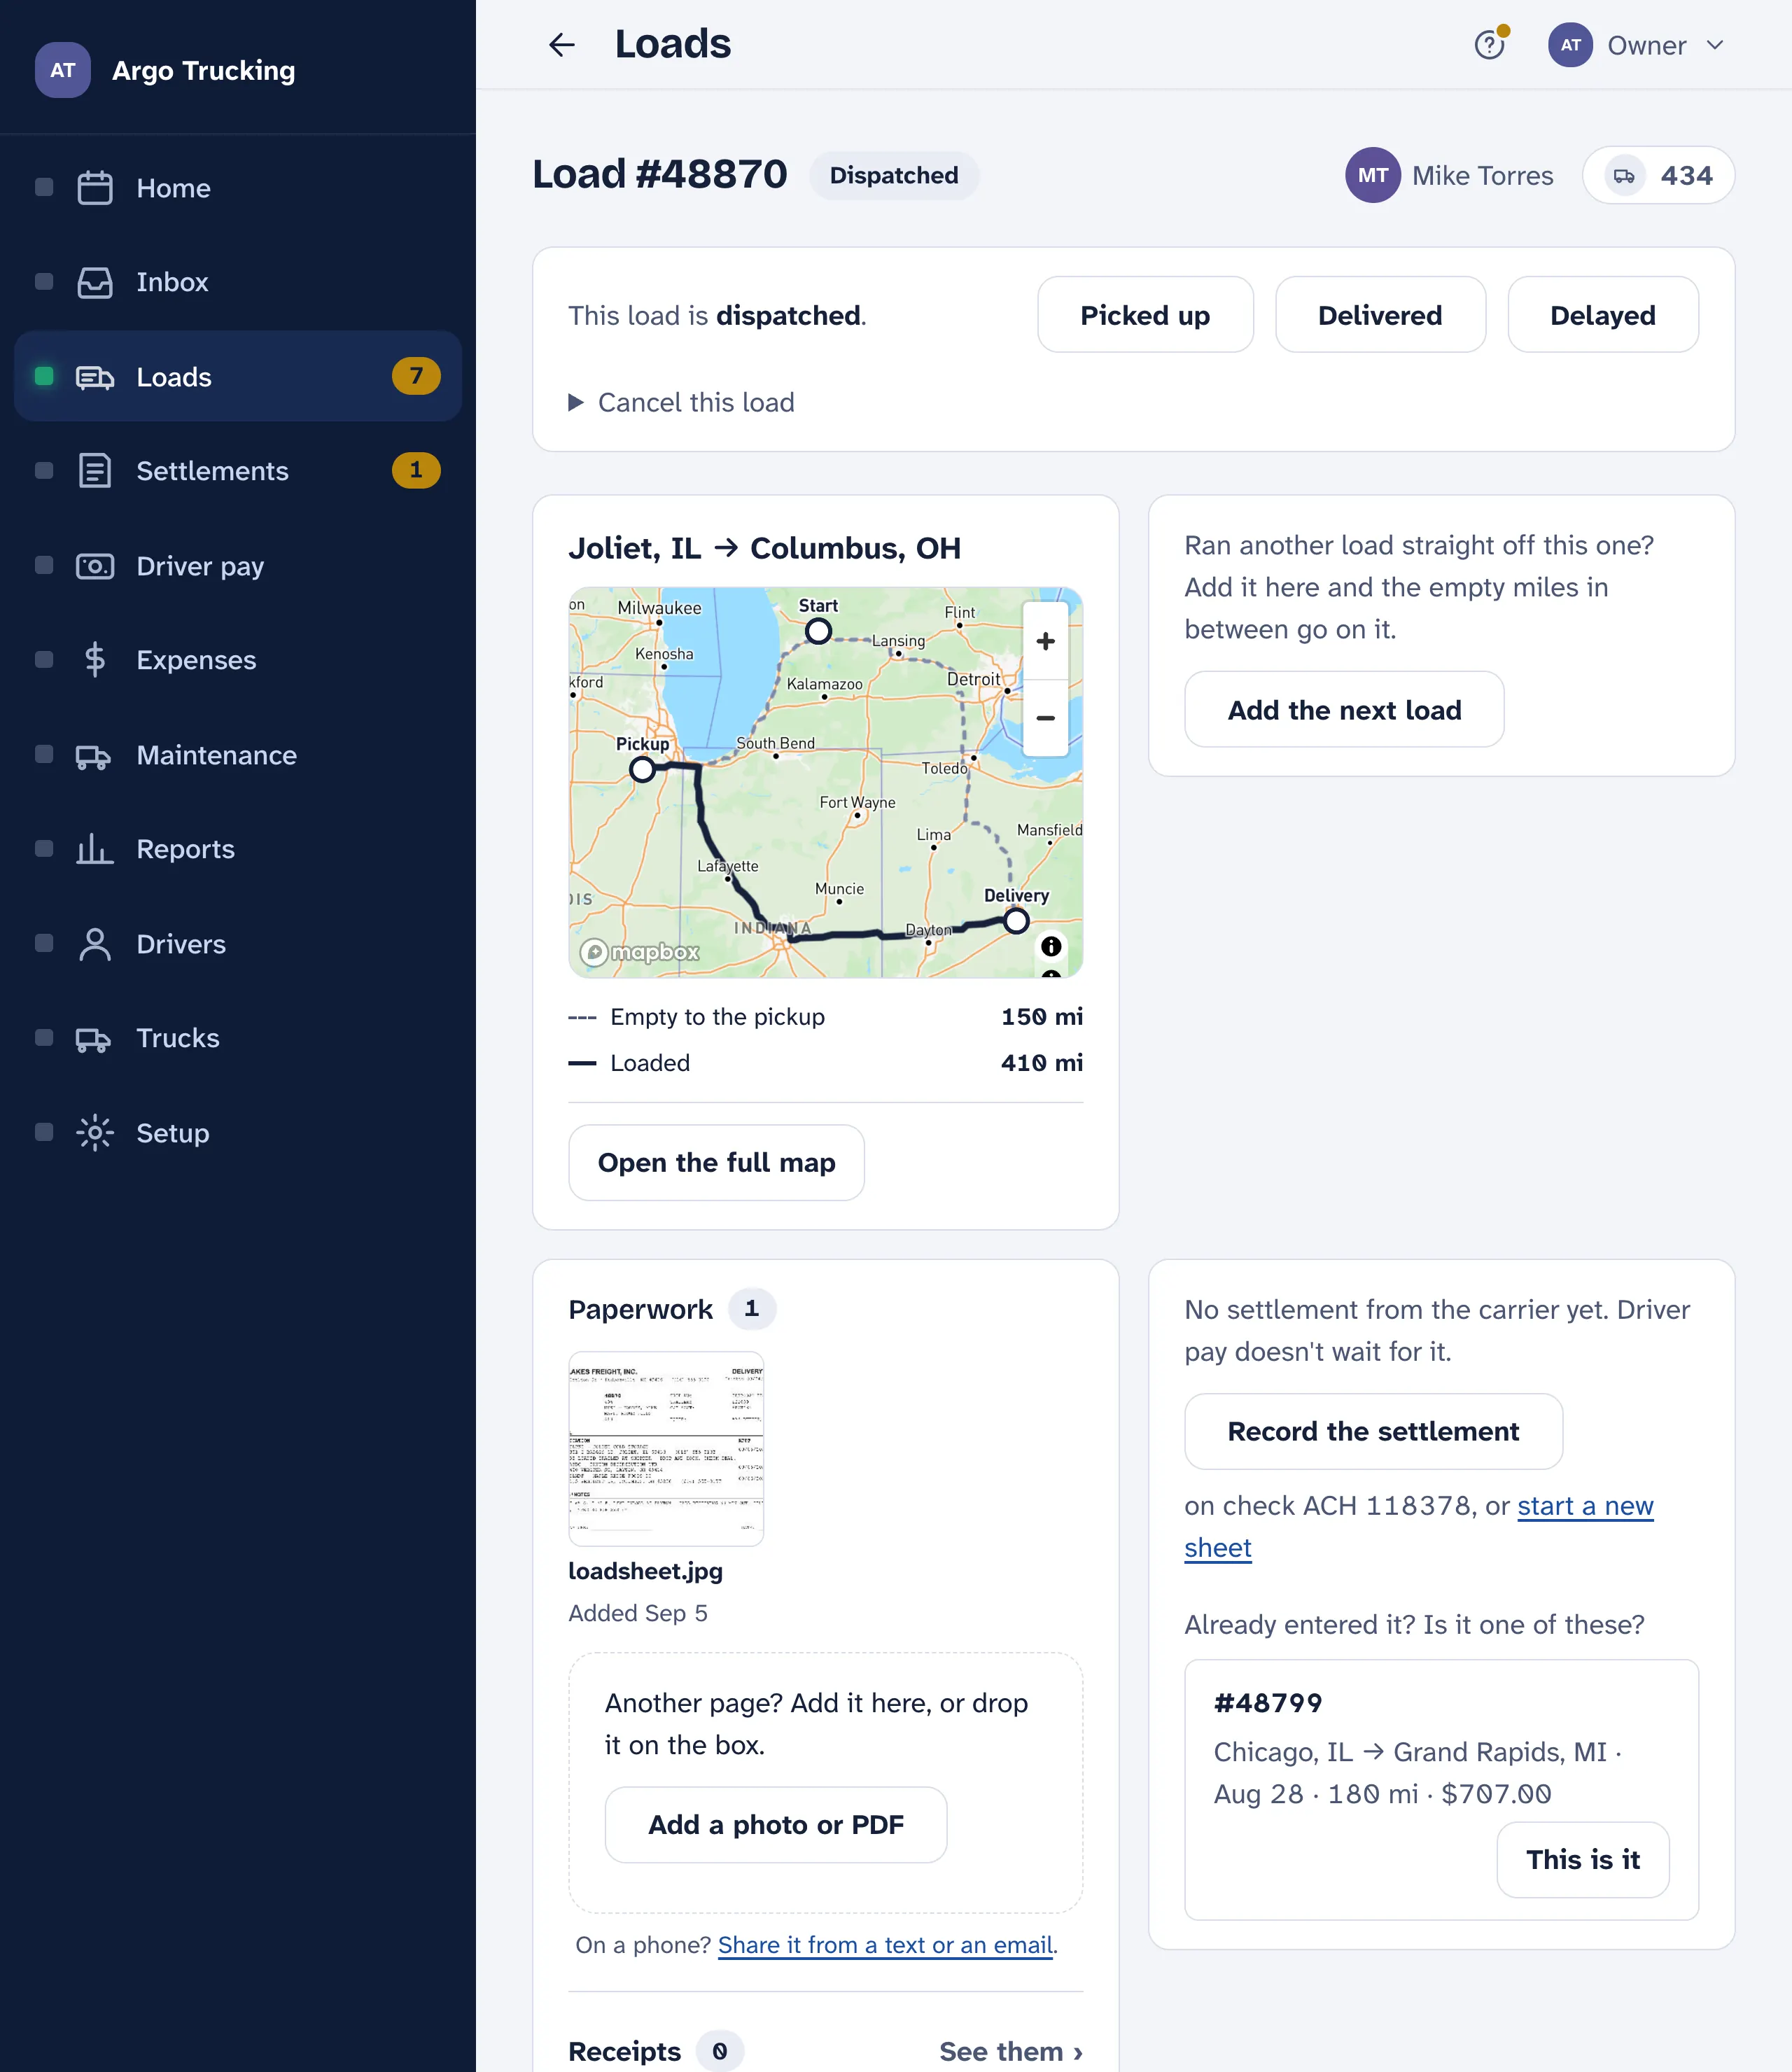
Task: Click the Trucks sidebar icon
Action: [x=94, y=1039]
